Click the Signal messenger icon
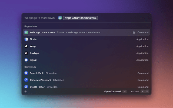This screenshot has width=173, height=108. point(26,60)
